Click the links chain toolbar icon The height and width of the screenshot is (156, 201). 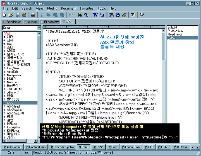[x=124, y=15]
